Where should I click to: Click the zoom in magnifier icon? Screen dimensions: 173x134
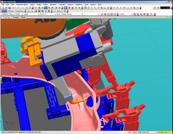28,11
